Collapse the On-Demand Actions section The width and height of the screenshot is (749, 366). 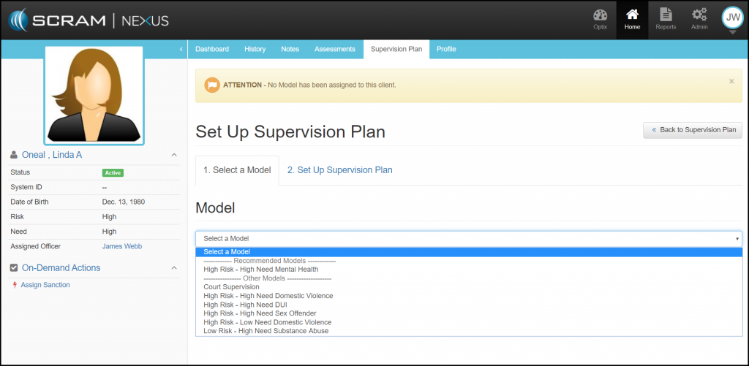pos(173,268)
